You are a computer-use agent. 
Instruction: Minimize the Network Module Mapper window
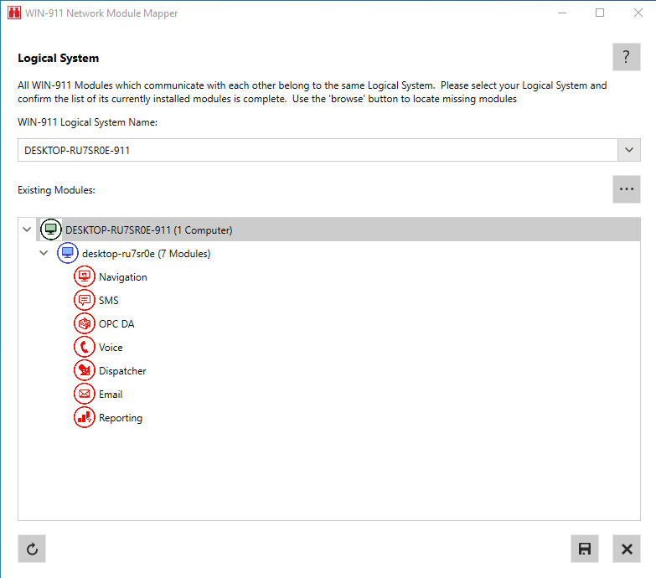562,13
